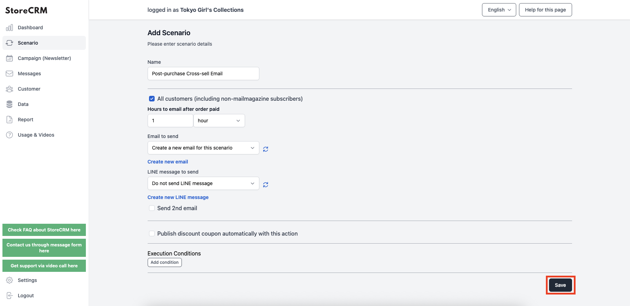Click the Messages envelope icon
The width and height of the screenshot is (630, 306).
point(9,74)
